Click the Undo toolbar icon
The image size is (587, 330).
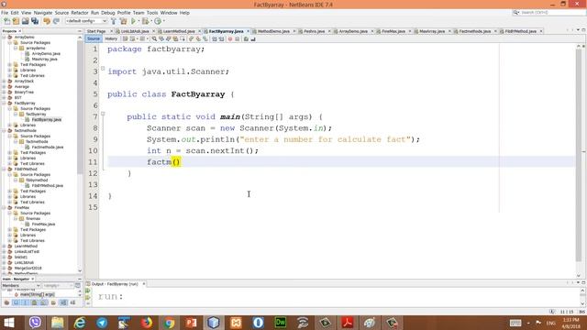click(47, 21)
